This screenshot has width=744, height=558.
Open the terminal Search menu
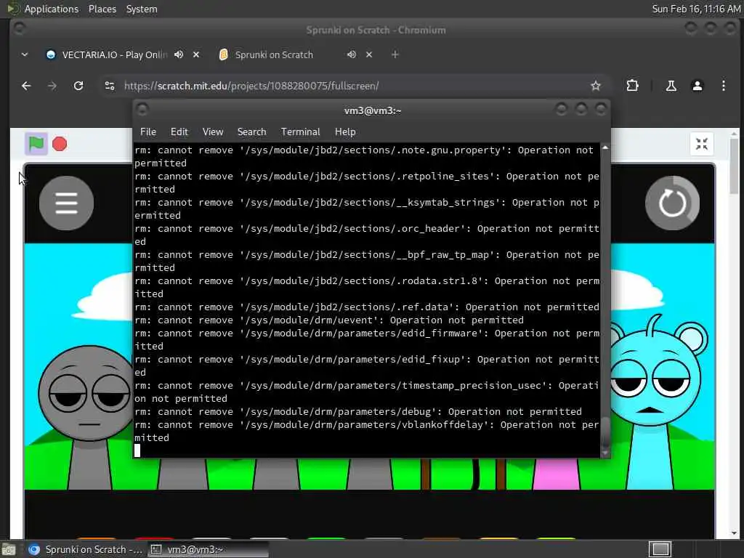[251, 132]
